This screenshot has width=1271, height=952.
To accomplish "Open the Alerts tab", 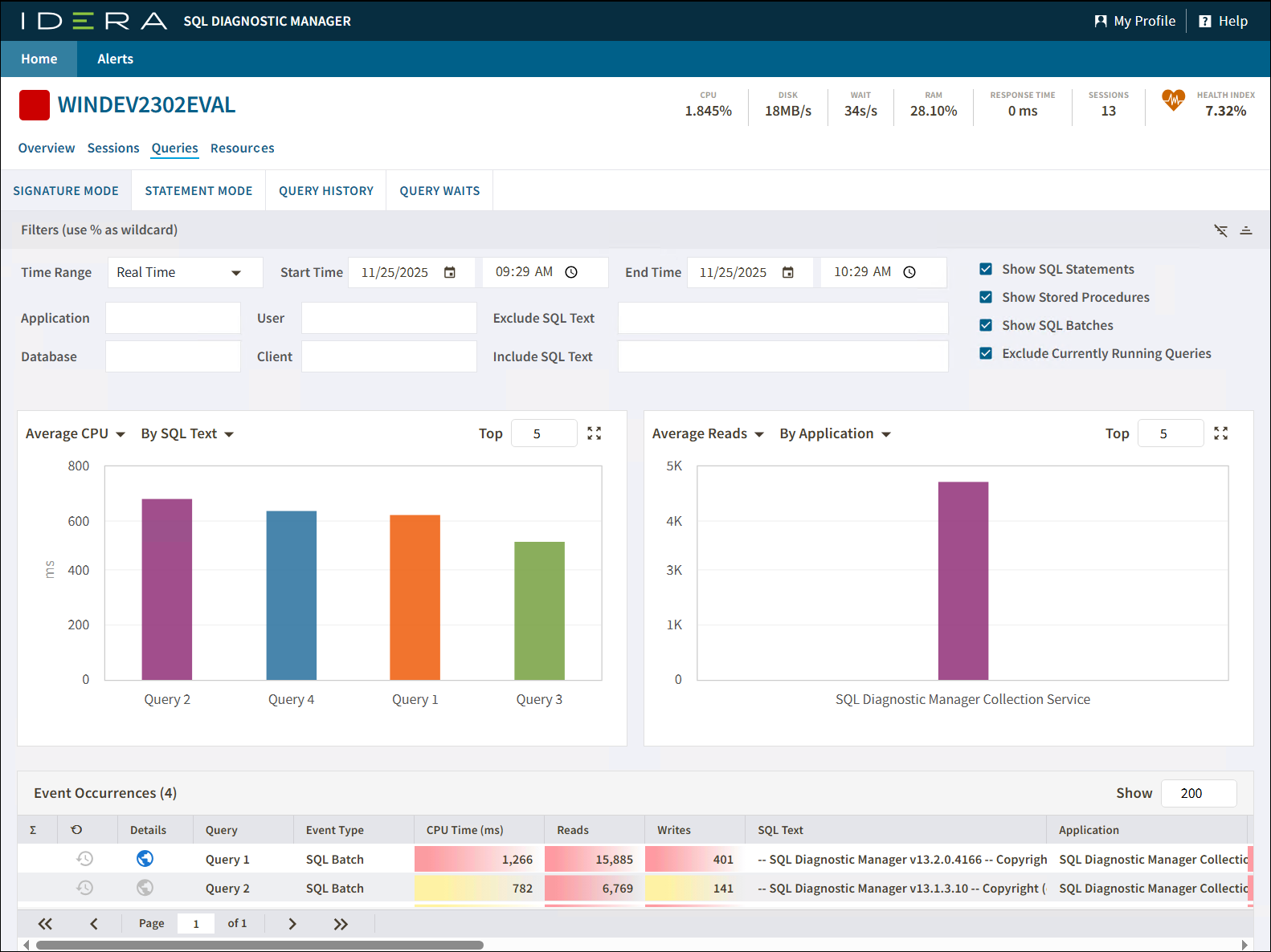I will coord(115,59).
